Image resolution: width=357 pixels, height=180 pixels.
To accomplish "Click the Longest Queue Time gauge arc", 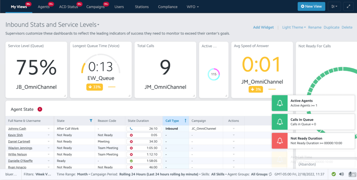I will pos(101,63).
